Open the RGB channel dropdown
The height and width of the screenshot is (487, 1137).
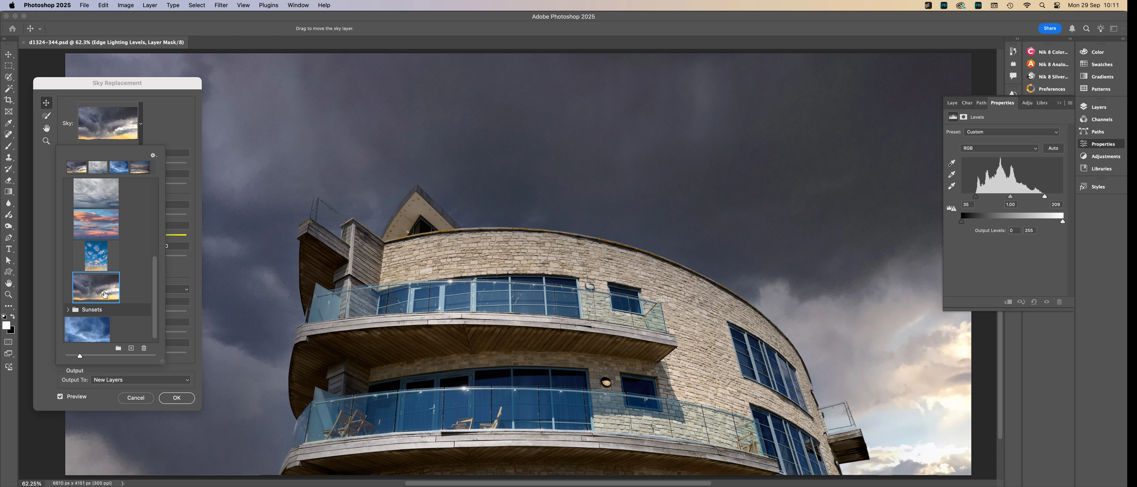click(x=999, y=148)
